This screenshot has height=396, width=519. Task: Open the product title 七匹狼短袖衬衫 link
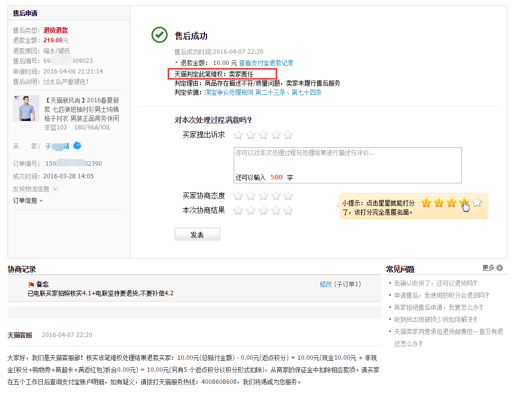pos(81,109)
